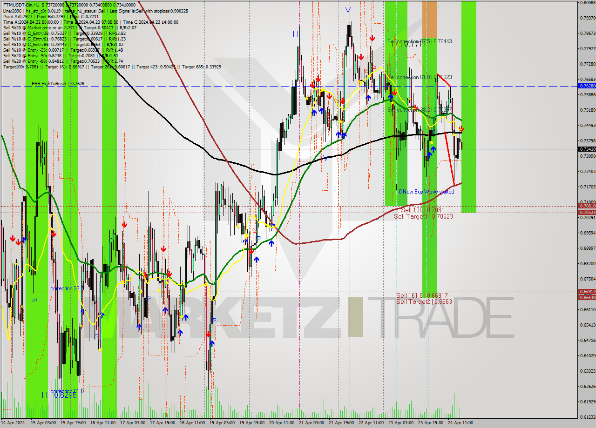Click the 'Sell Target1 | 0.70523' label

[x=423, y=216]
